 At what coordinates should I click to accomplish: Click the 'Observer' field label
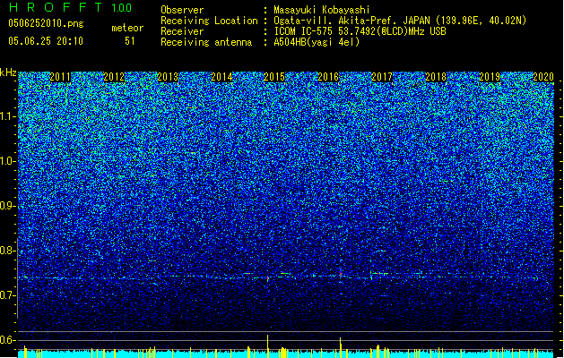pos(182,10)
